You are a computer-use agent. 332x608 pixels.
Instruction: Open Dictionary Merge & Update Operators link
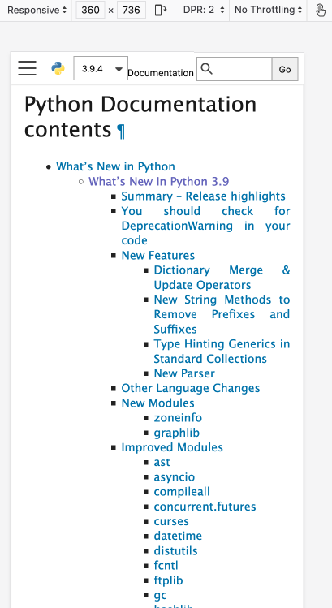point(222,278)
